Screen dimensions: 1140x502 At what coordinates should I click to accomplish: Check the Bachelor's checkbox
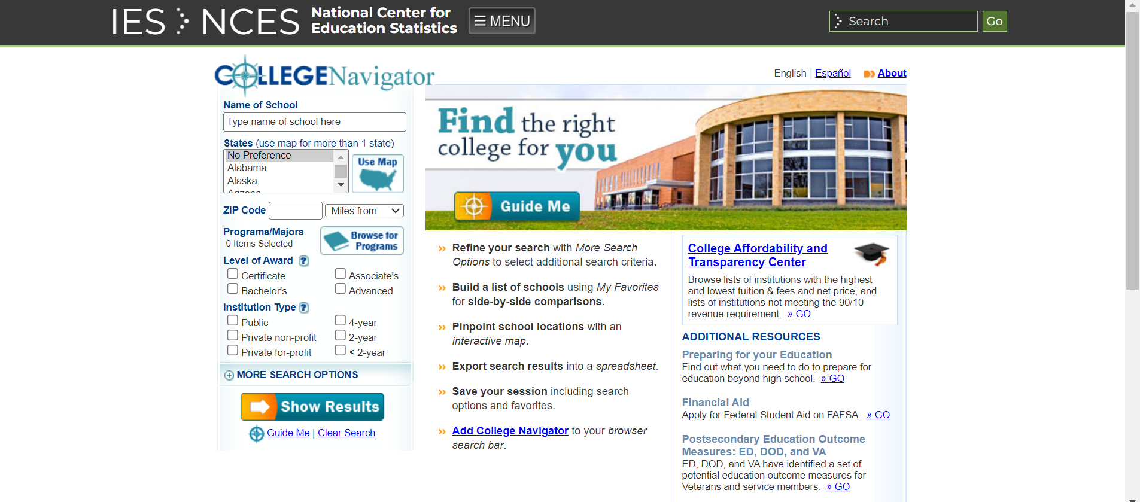[x=233, y=288]
